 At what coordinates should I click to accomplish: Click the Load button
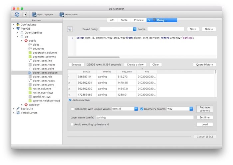pyautogui.click(x=205, y=124)
